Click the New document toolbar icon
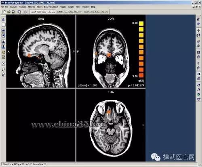The width and height of the screenshot is (202, 167). point(5,12)
